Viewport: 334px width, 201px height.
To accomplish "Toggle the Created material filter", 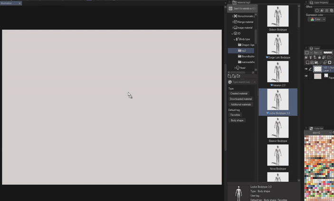I will coord(239,93).
